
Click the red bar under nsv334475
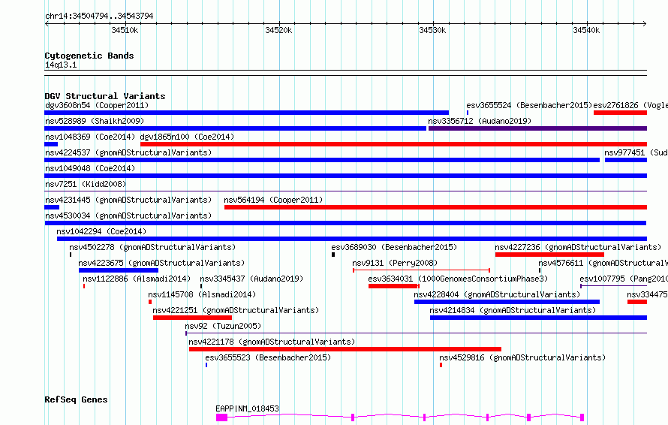click(637, 302)
